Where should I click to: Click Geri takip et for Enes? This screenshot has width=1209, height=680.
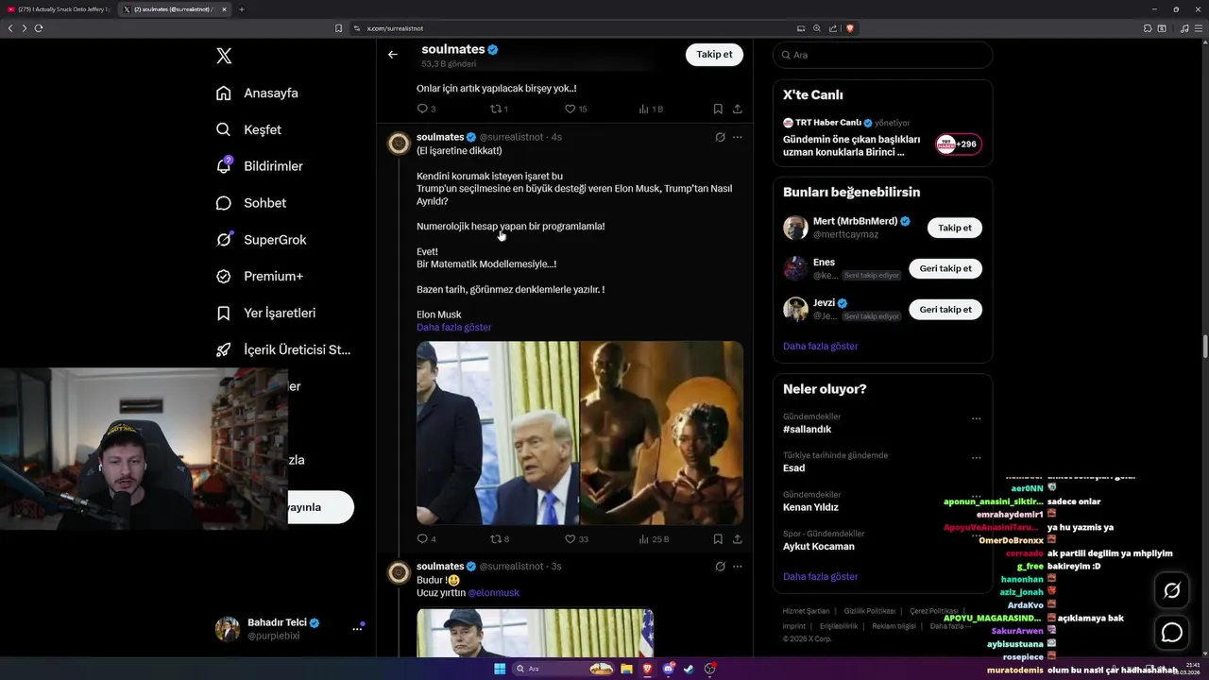(x=945, y=269)
